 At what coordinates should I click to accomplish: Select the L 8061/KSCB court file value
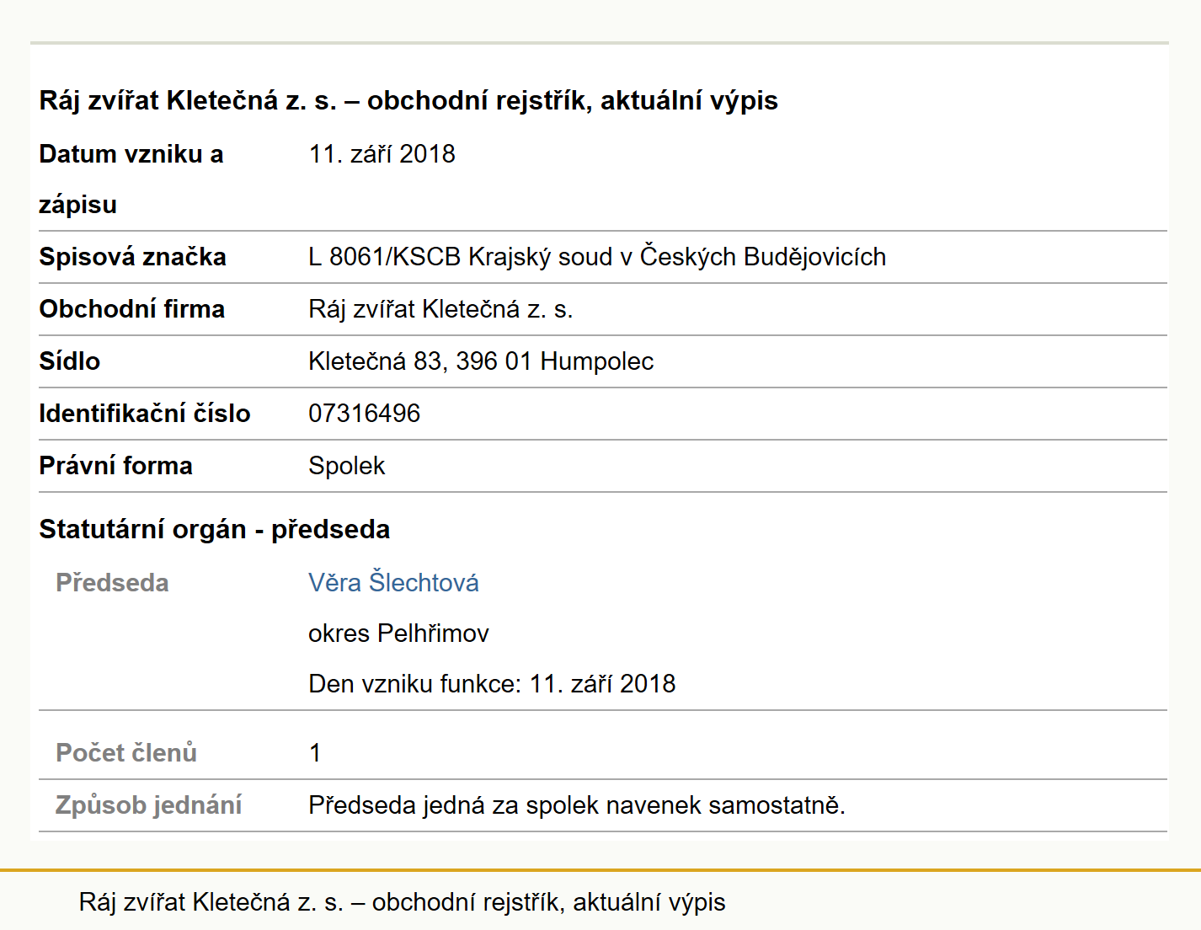(597, 256)
